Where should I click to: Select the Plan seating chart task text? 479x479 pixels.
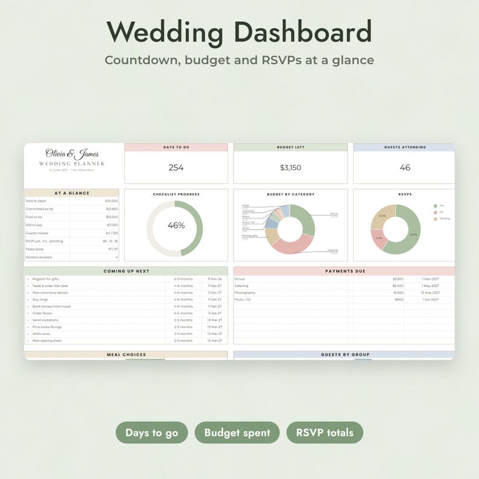coord(47,341)
